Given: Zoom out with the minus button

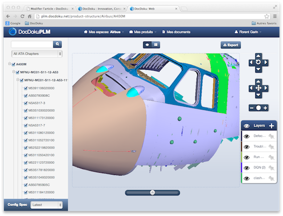Looking at the screenshot, I should 251,108.
